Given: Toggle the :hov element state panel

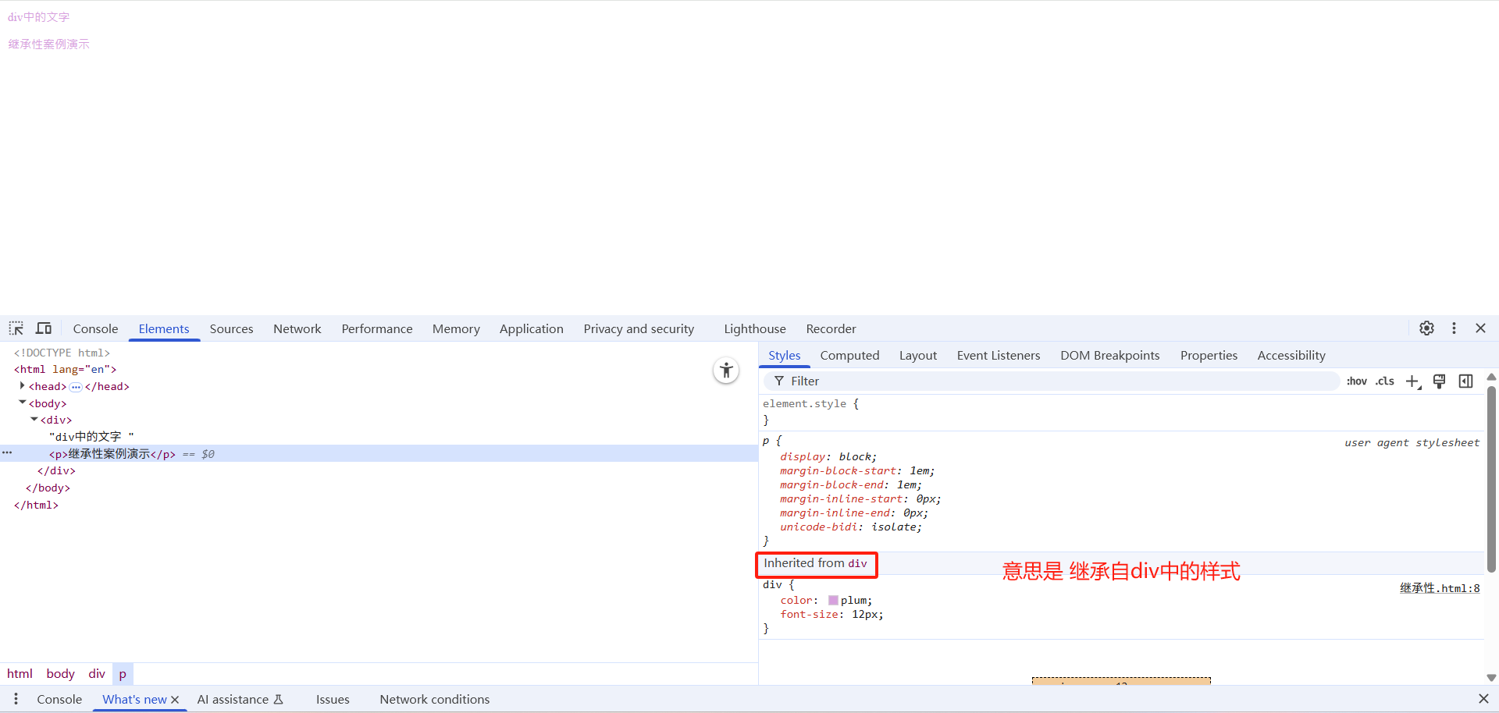Looking at the screenshot, I should [1357, 381].
